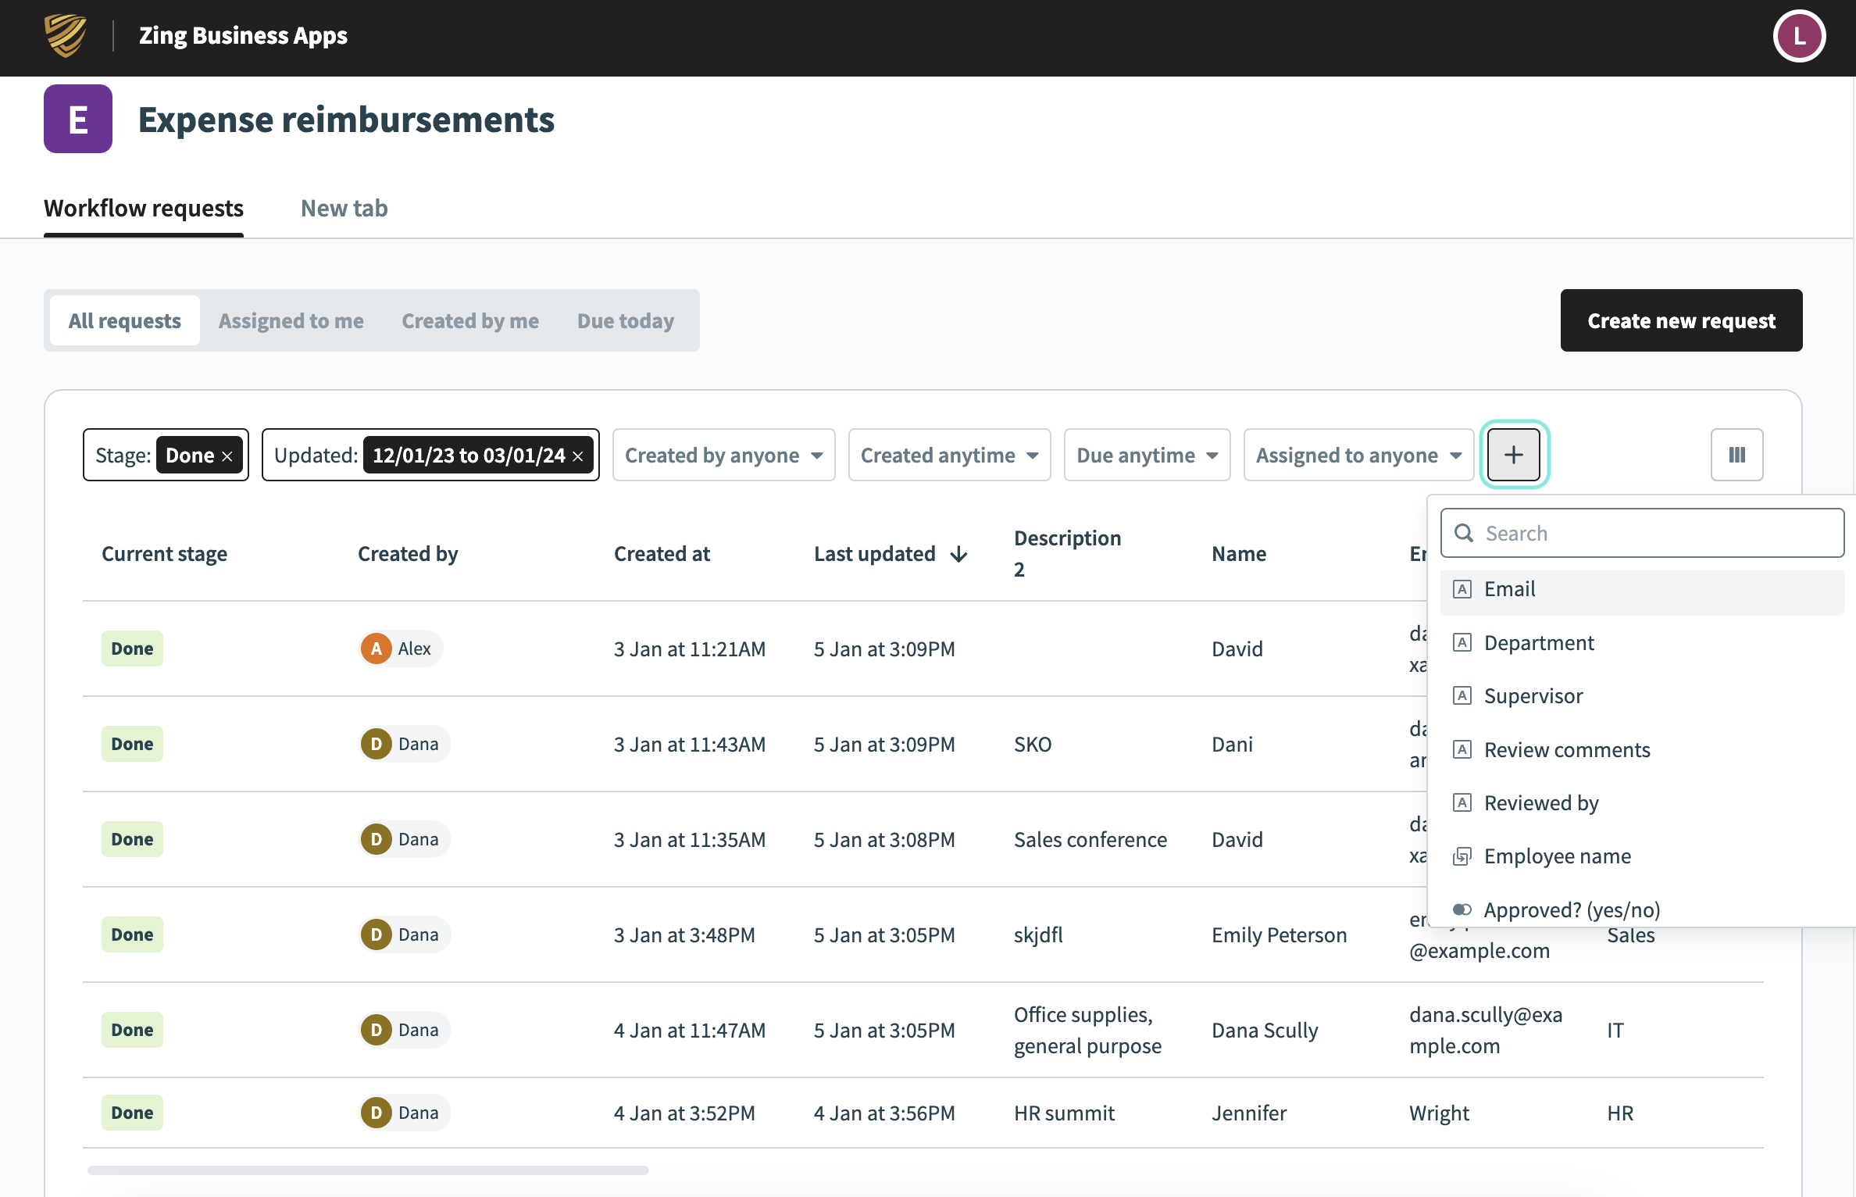Click the purple E app icon
1856x1197 pixels.
[x=78, y=119]
